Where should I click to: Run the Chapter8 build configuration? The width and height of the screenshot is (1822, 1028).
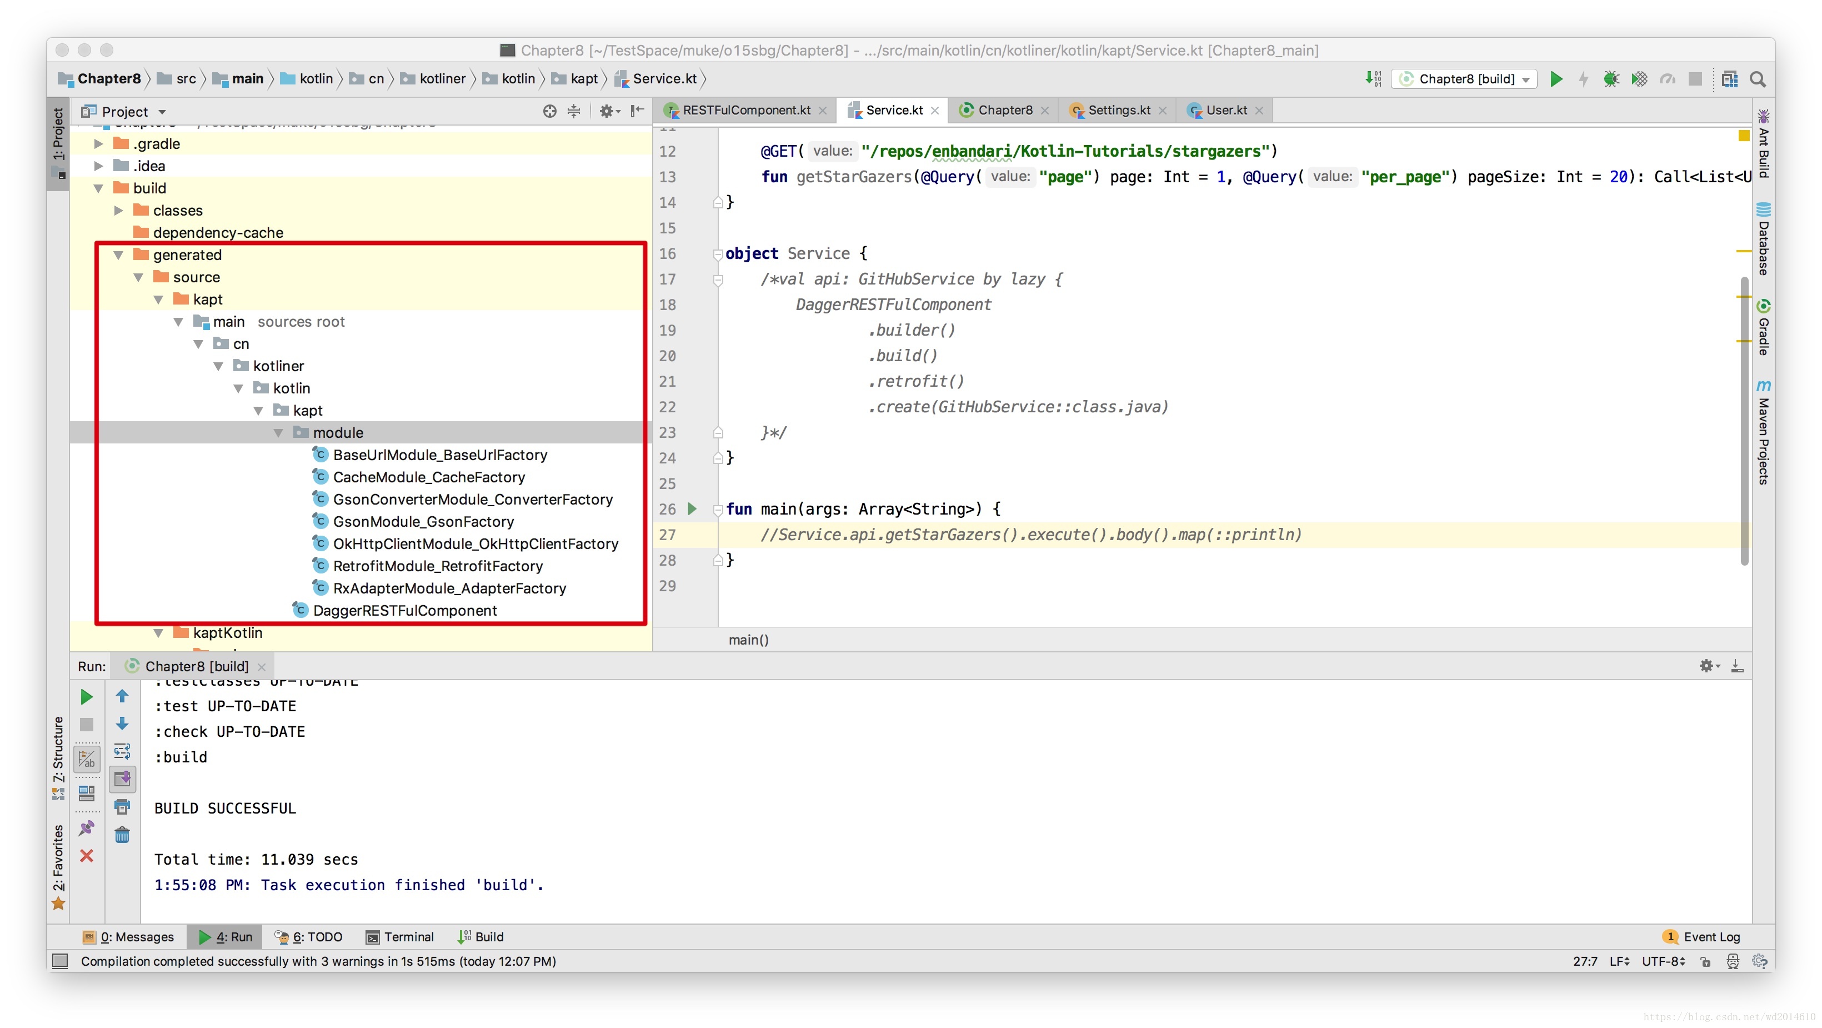coord(1556,79)
